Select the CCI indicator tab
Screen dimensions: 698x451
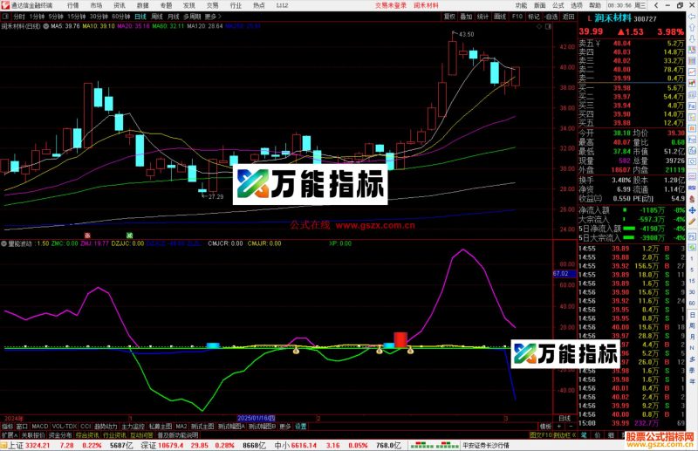coord(86,426)
